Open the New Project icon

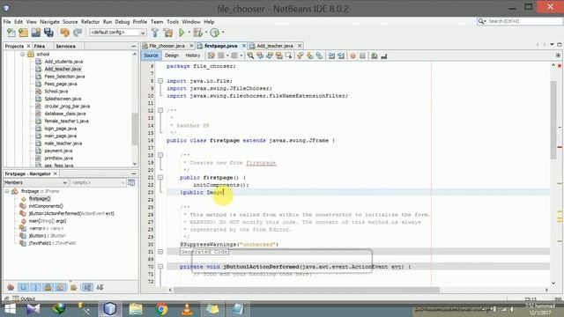[x=24, y=33]
